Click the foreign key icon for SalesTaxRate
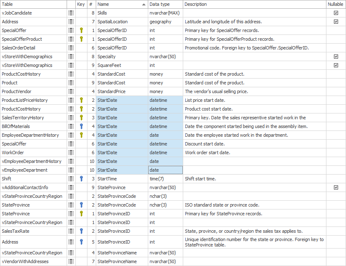 (x=82, y=231)
